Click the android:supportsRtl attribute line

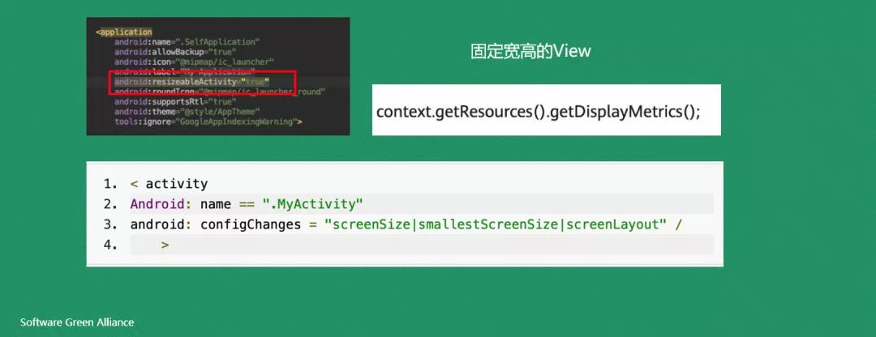pos(175,101)
